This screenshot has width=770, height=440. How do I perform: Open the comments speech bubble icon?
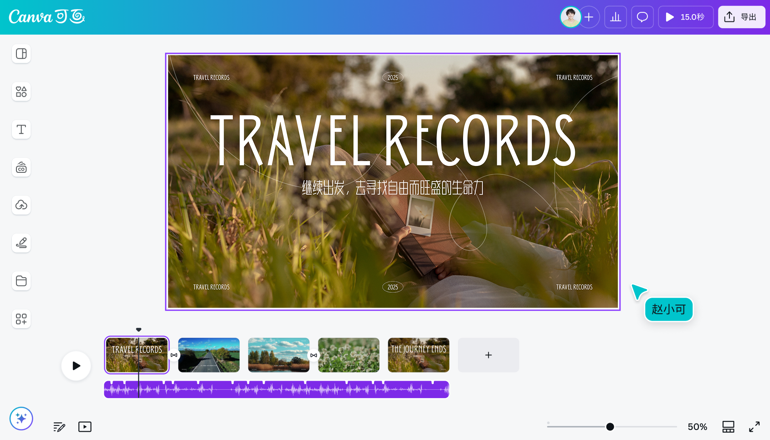(x=642, y=17)
